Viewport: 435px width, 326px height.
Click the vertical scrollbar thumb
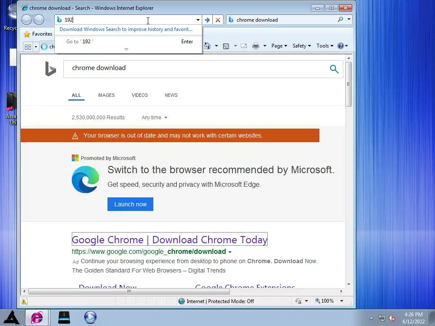pyautogui.click(x=348, y=84)
